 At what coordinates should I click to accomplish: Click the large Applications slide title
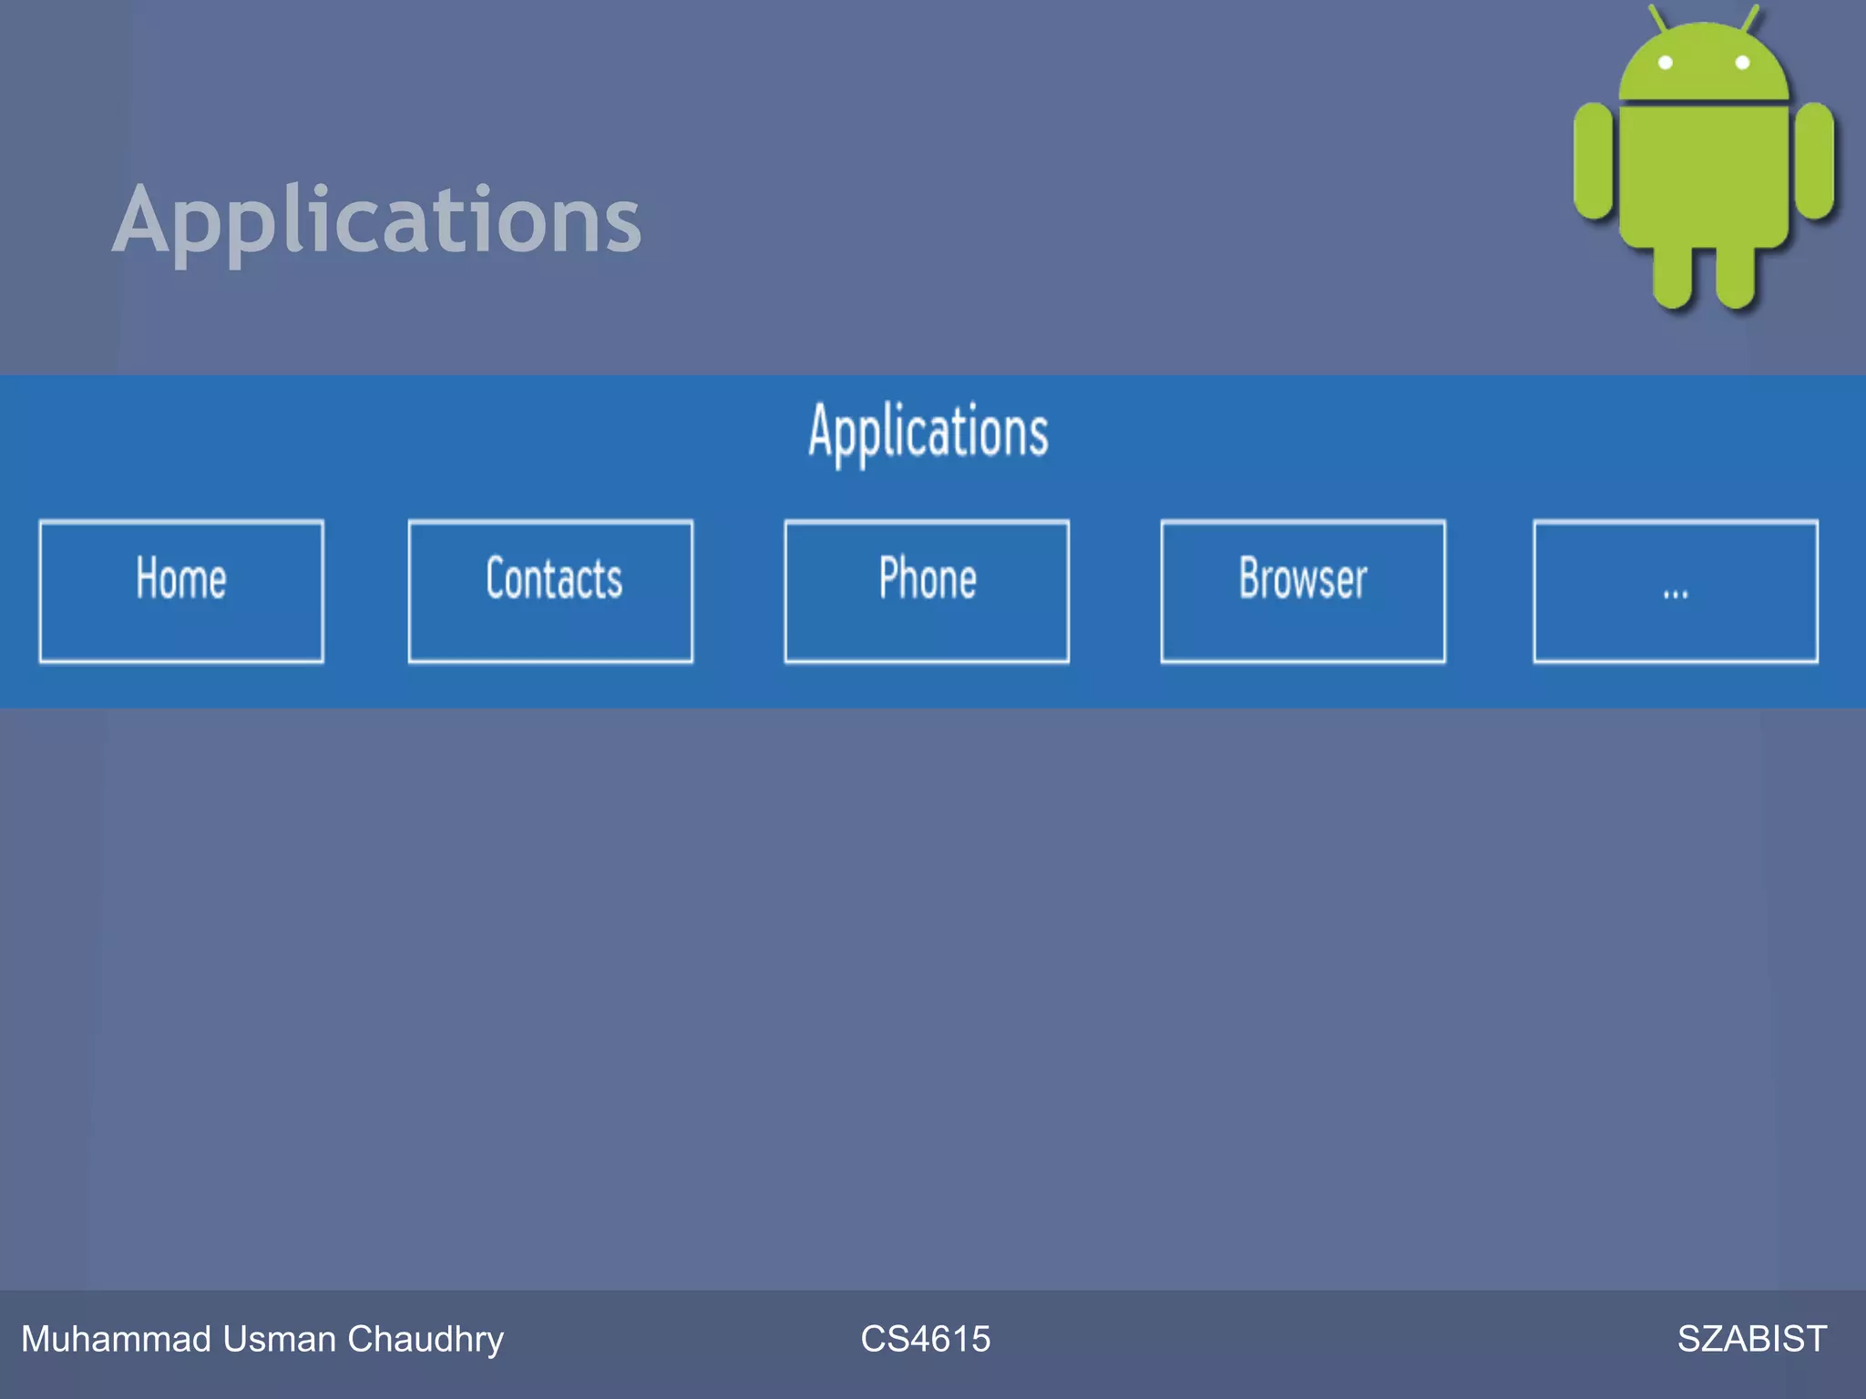[377, 220]
